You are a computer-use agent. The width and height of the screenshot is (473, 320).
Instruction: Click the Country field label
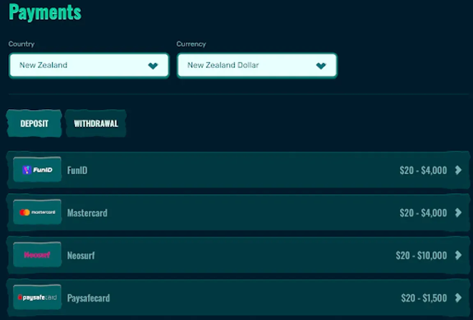(x=21, y=44)
